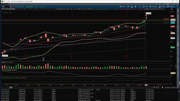
Task: Open the Patterns dropdown menu
Action: 171,7
